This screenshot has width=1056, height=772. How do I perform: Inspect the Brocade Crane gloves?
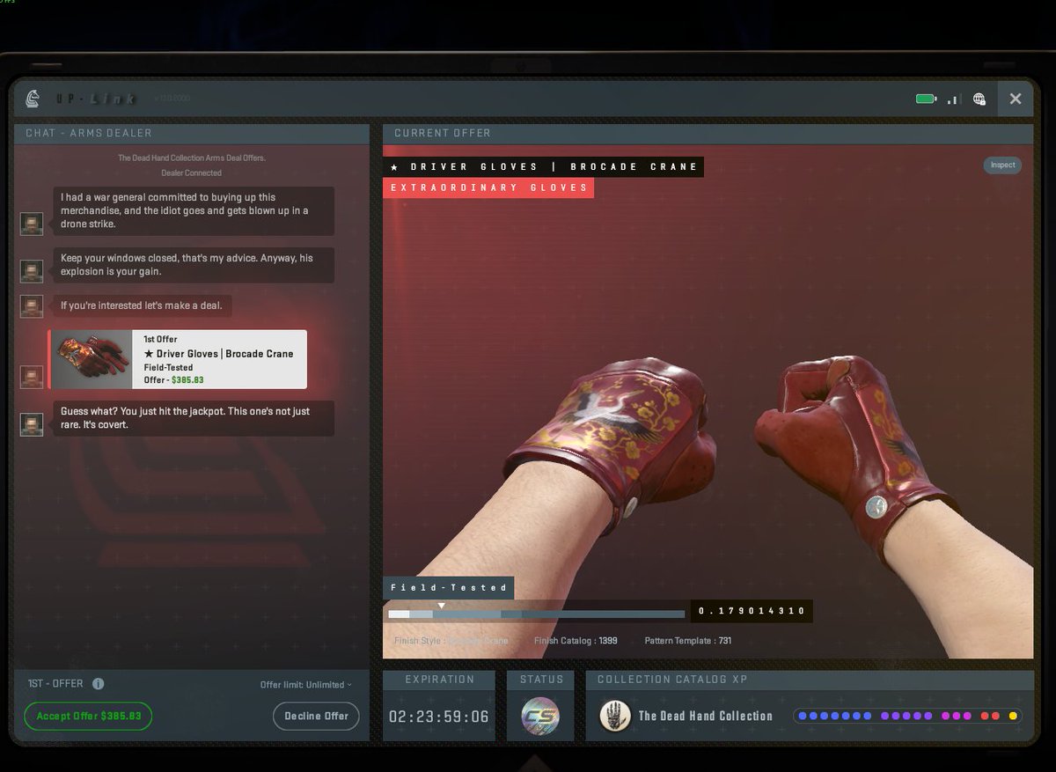pyautogui.click(x=1002, y=165)
